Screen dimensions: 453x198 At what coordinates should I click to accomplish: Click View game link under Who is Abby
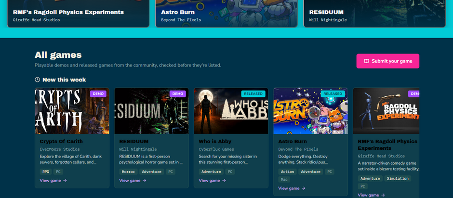click(213, 180)
